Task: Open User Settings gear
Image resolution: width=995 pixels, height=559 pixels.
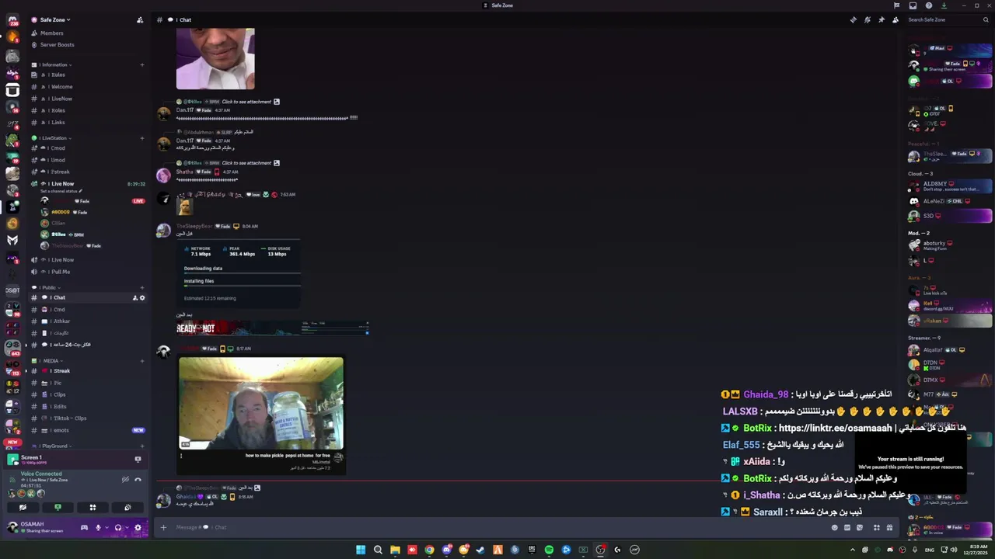Action: [x=138, y=527]
